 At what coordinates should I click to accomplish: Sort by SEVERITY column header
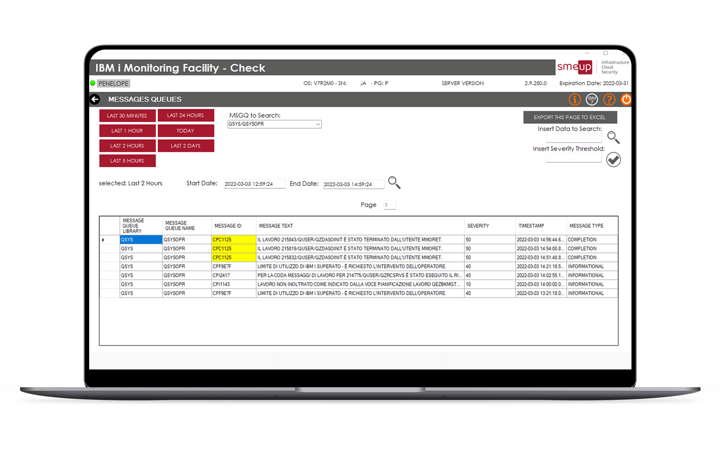[490, 226]
